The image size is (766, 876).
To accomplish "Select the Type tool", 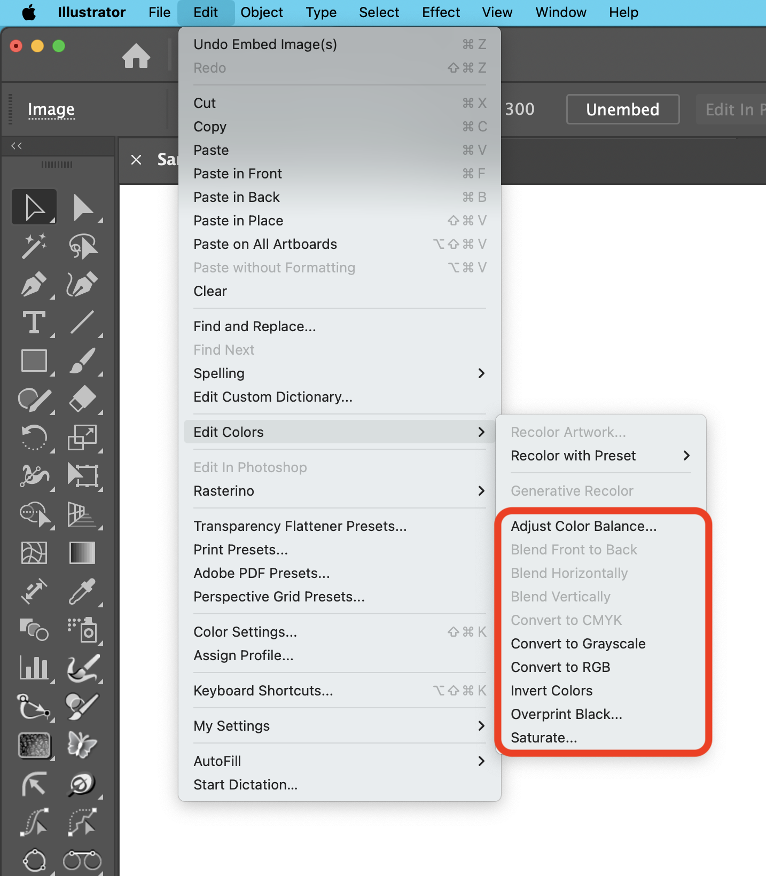I will pos(33,323).
